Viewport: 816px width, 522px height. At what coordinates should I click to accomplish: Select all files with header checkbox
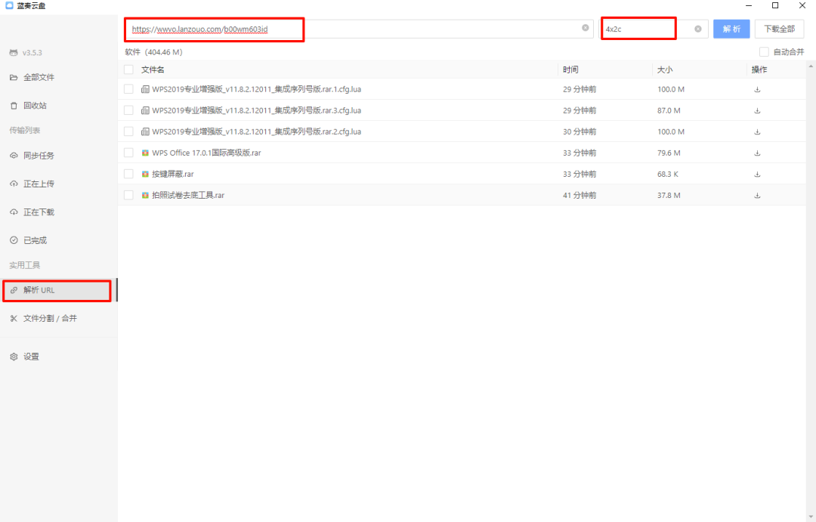(128, 69)
